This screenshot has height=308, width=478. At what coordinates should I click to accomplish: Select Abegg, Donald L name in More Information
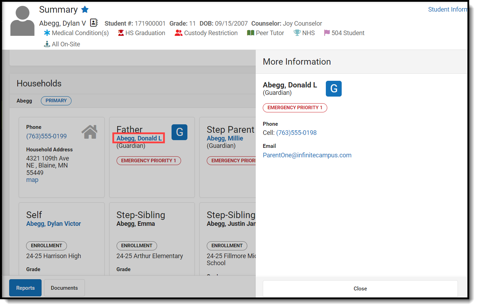point(290,85)
